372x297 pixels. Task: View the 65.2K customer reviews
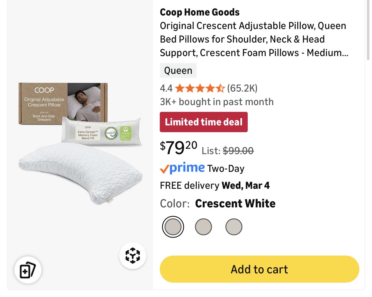pos(242,88)
